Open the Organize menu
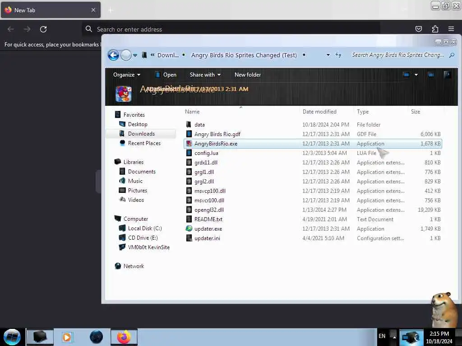The height and width of the screenshot is (346, 462). [x=127, y=75]
